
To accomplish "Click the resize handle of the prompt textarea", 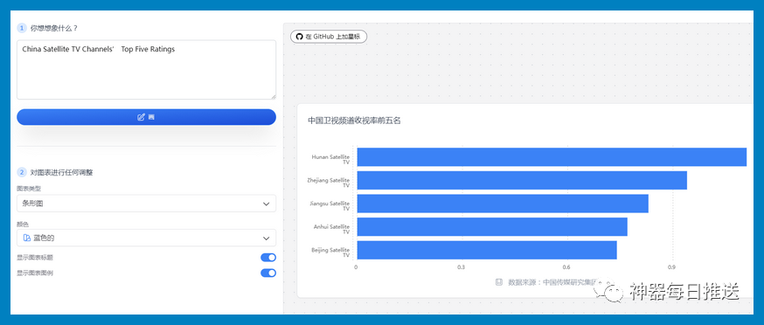I will coord(273,96).
